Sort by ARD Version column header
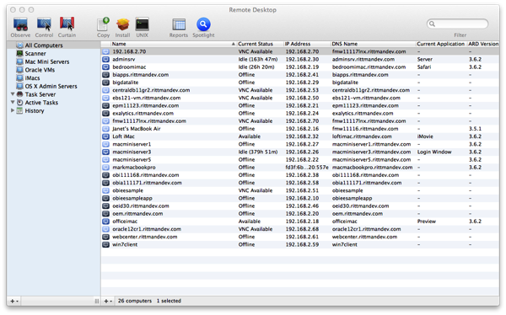The image size is (506, 315). pyautogui.click(x=483, y=44)
